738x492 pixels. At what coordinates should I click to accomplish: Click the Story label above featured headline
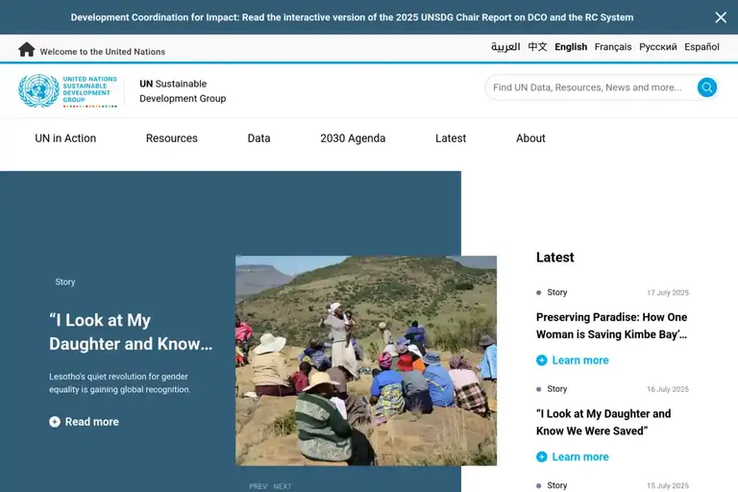pos(65,282)
